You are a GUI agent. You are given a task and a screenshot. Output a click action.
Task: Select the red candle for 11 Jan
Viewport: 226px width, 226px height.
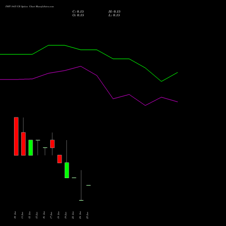tap(24, 144)
